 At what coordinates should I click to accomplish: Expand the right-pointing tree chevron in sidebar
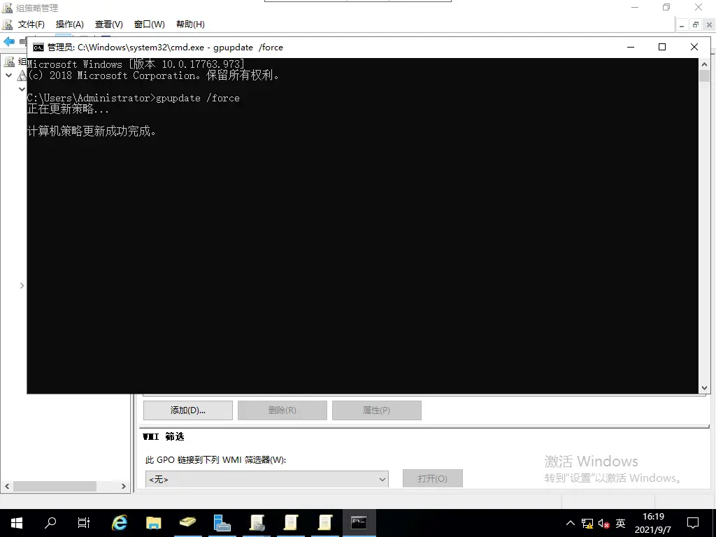[x=21, y=285]
